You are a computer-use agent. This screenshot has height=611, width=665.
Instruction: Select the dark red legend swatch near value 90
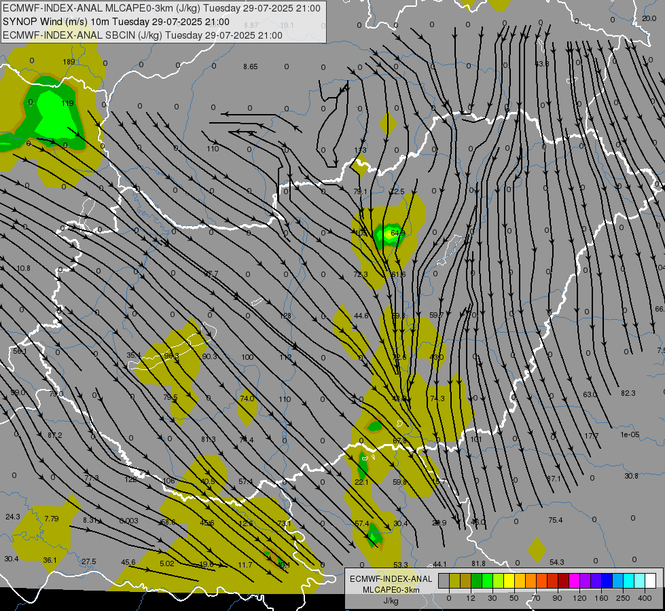click(x=563, y=580)
